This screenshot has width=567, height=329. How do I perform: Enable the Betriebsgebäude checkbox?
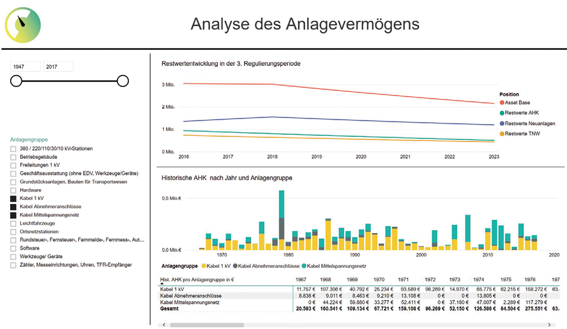pos(14,157)
